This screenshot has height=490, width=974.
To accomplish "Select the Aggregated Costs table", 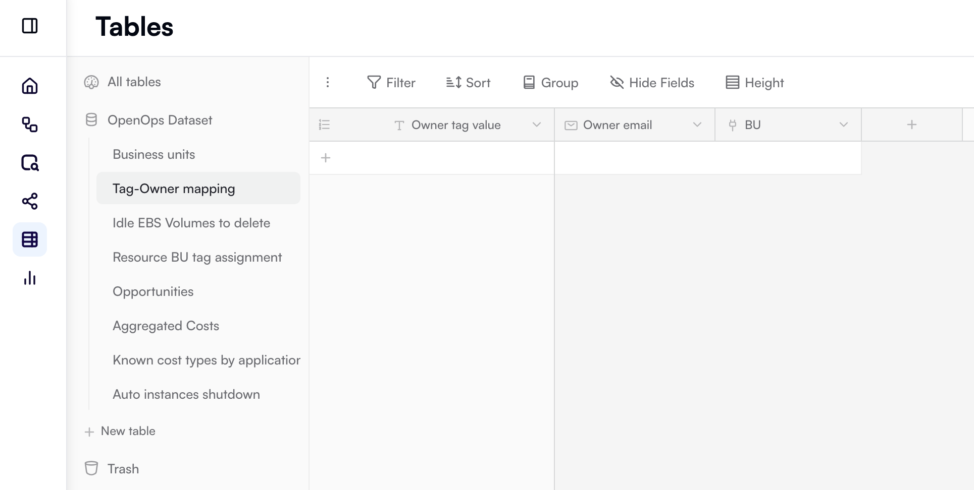I will 166,326.
